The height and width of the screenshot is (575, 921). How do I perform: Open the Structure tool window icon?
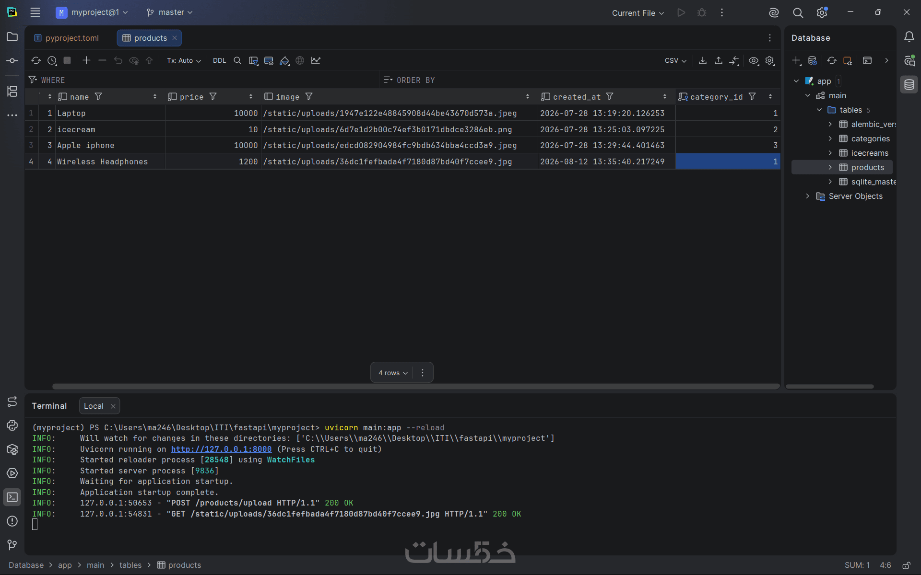tap(12, 91)
